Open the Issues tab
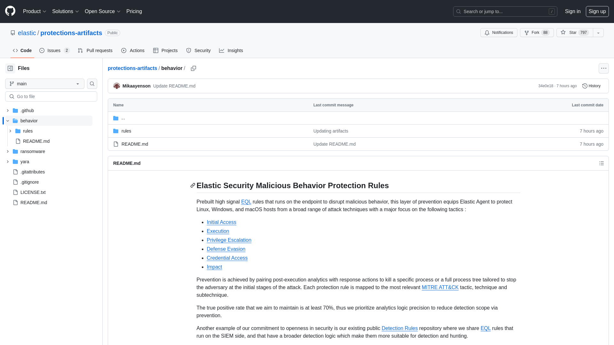The width and height of the screenshot is (614, 345). (x=54, y=50)
